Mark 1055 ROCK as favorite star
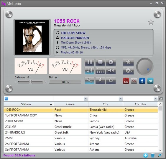 pos(151,22)
